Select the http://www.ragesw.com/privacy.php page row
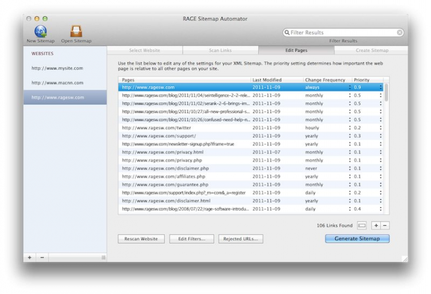The image size is (431, 294). tap(251, 160)
